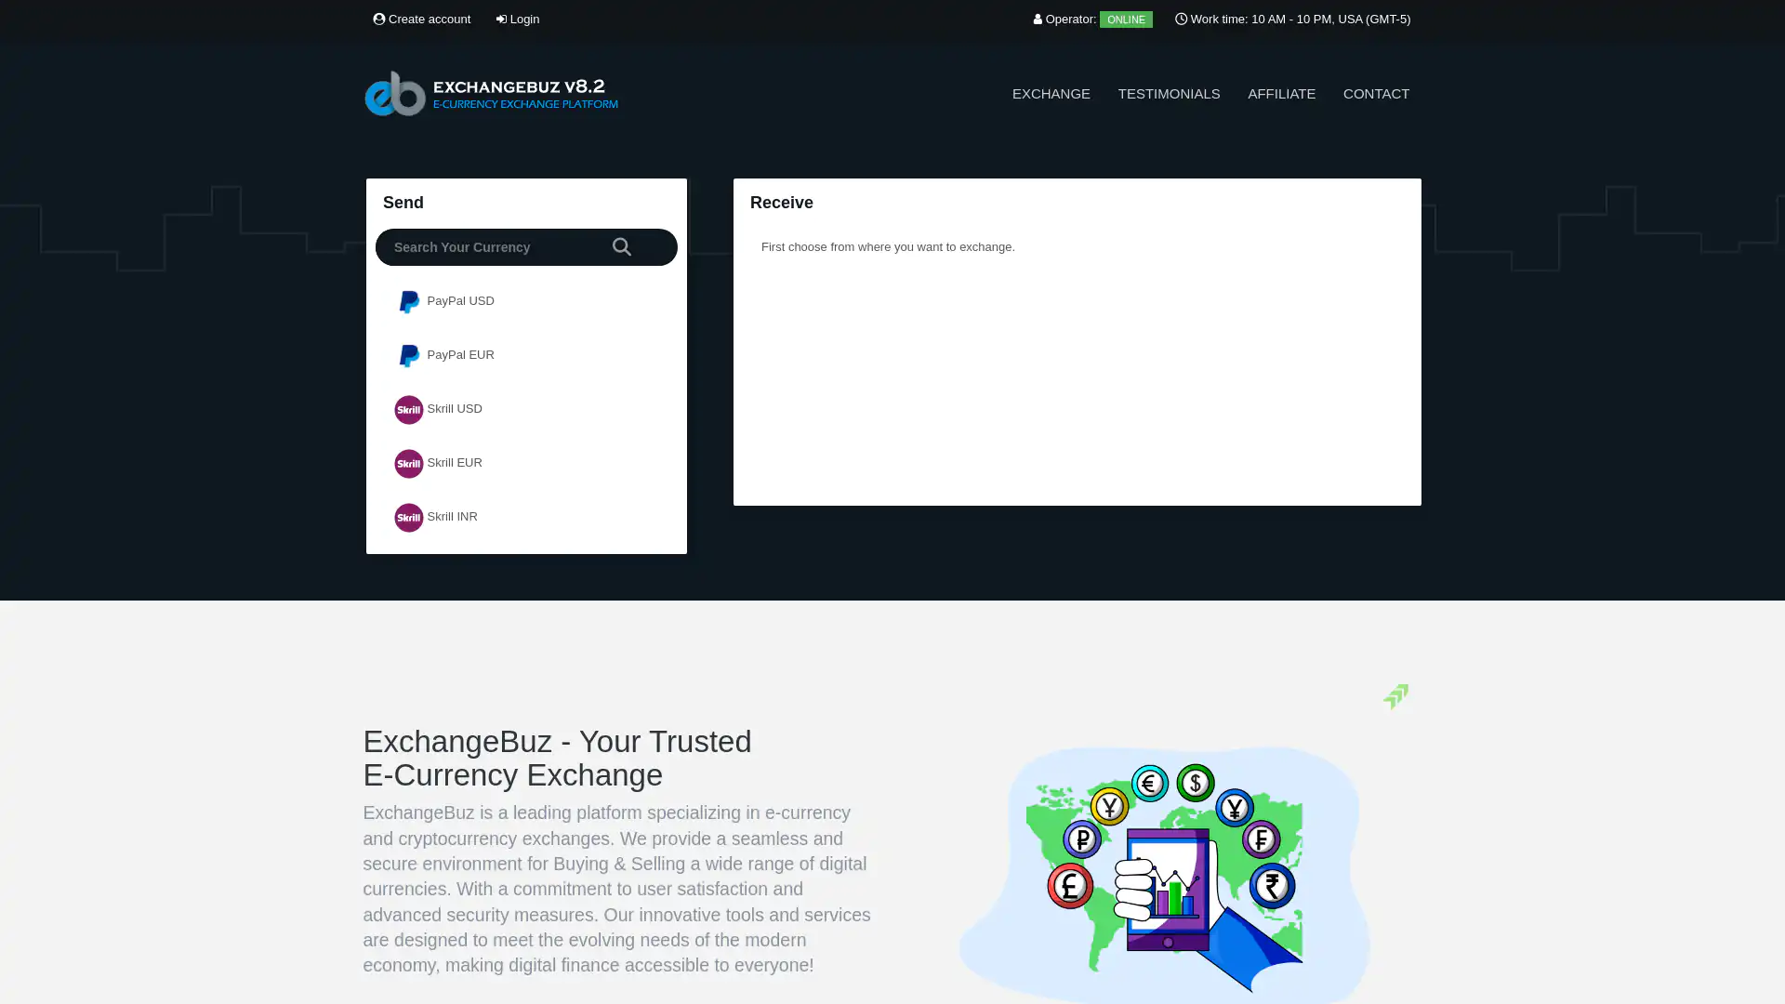Click the ONLINE operator status badge
This screenshot has height=1004, width=1785.
coord(1125,20)
